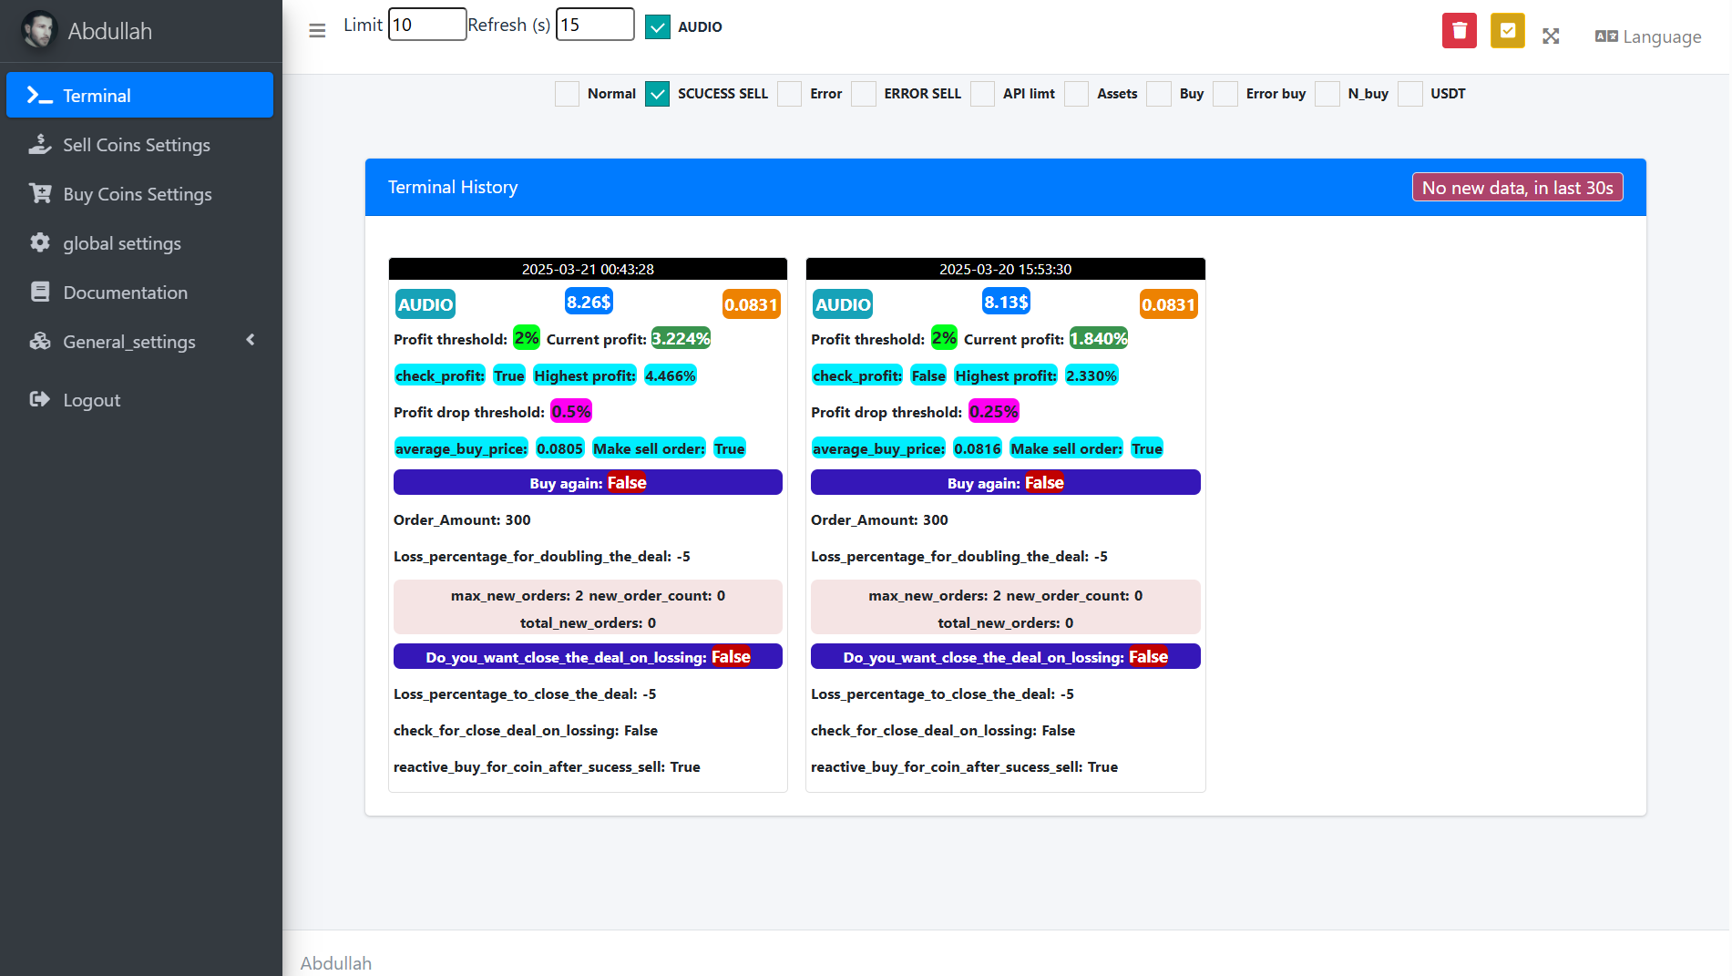Check the USDT filter

pyautogui.click(x=1410, y=94)
